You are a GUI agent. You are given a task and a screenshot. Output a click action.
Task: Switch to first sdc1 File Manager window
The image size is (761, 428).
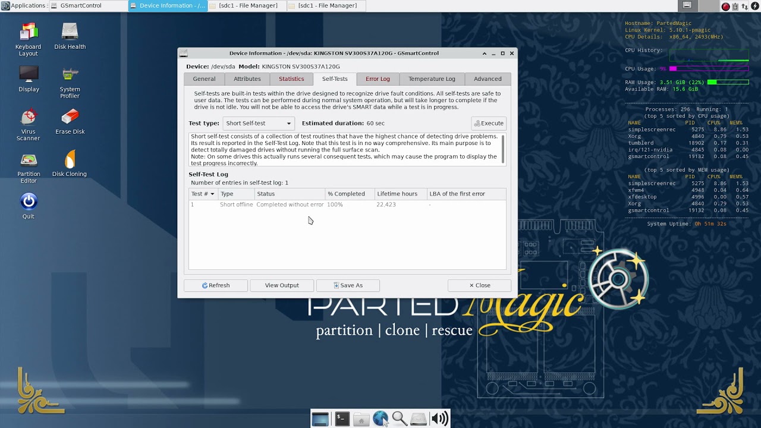(247, 5)
